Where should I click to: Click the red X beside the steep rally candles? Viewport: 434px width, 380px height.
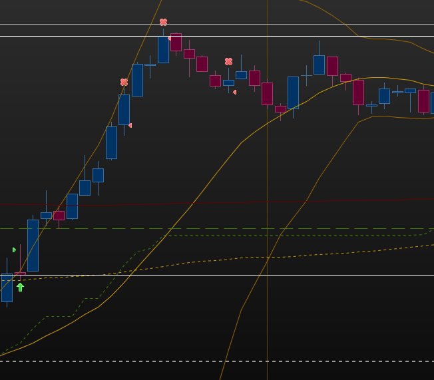tap(124, 83)
